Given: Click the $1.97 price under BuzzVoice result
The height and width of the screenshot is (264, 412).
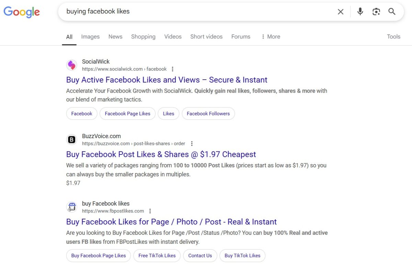Looking at the screenshot, I should tap(73, 183).
